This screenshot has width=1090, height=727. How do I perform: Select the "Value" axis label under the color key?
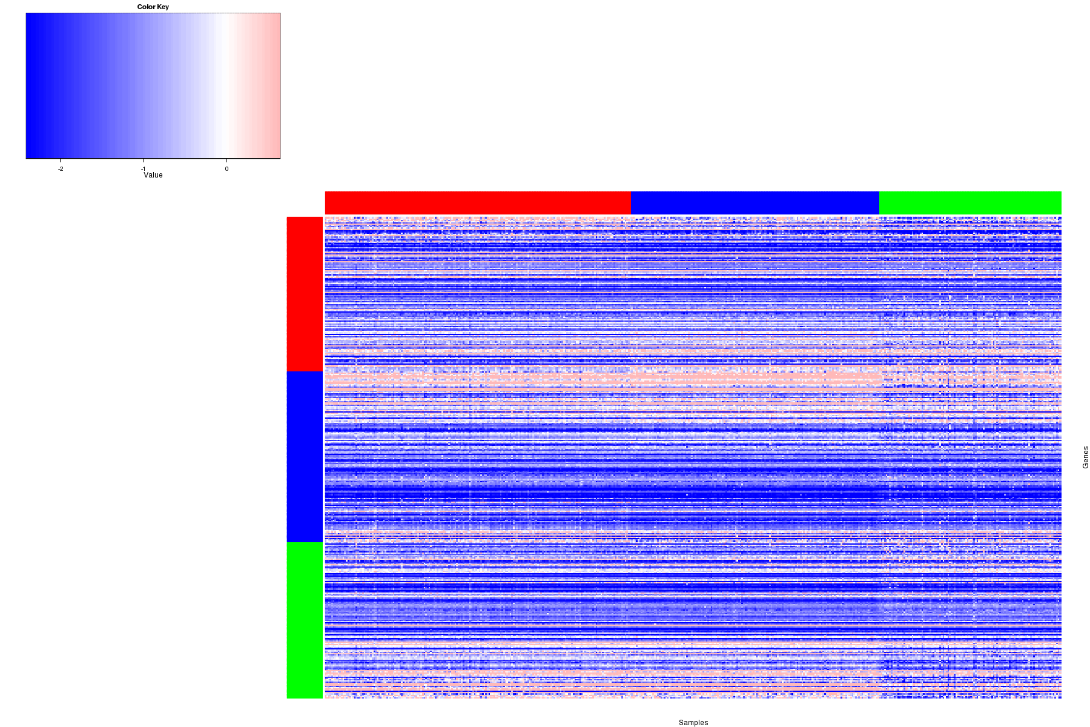[153, 175]
